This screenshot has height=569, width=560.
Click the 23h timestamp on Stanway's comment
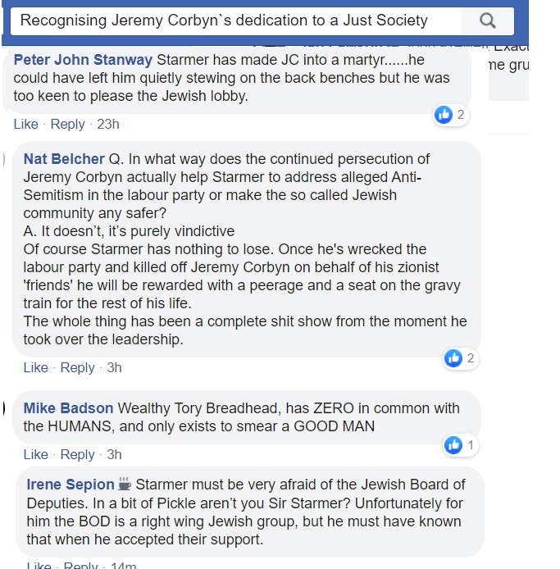click(107, 124)
